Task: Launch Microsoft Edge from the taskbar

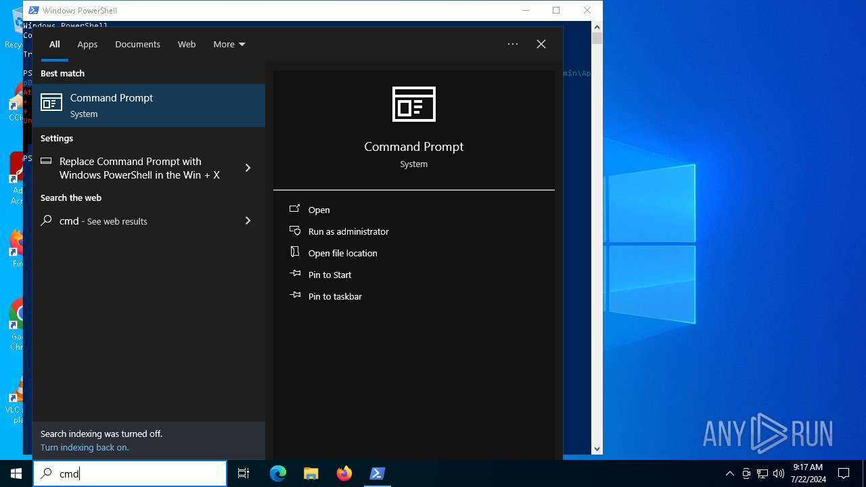Action: (x=278, y=473)
